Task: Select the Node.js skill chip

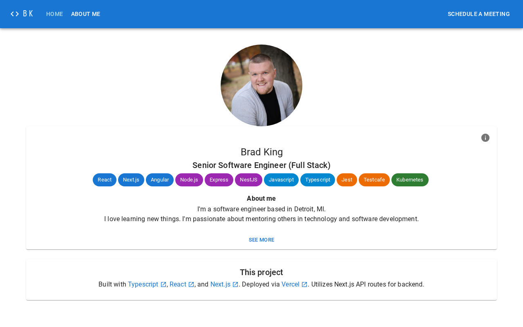Action: click(x=189, y=180)
